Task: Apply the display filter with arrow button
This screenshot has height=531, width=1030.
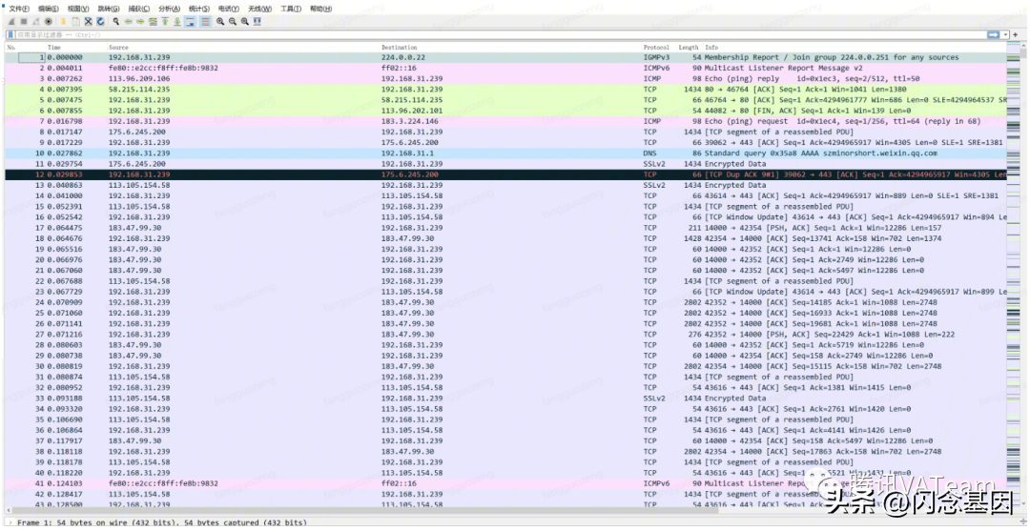Action: tap(993, 34)
